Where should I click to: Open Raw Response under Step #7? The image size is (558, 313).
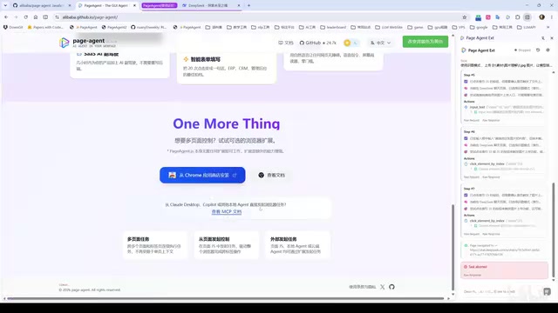point(491,234)
